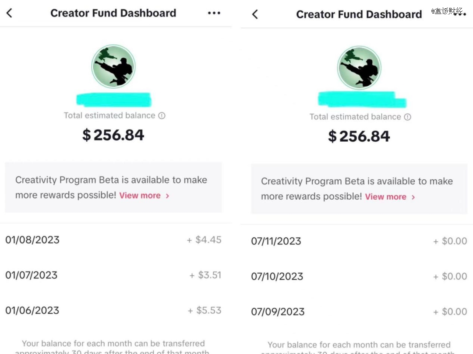
Task: Tap the back arrow on left dashboard
Action: 9,13
